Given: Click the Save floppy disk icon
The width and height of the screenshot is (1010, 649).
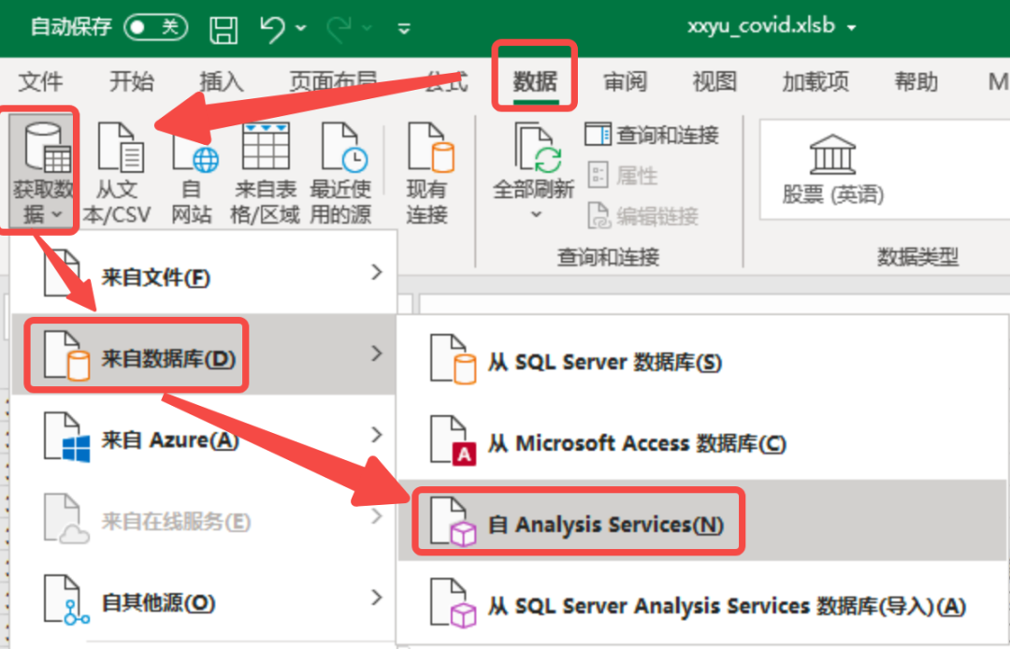Looking at the screenshot, I should [224, 29].
